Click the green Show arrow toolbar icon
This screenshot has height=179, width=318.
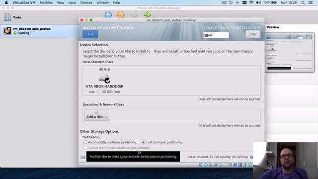click(147, 14)
